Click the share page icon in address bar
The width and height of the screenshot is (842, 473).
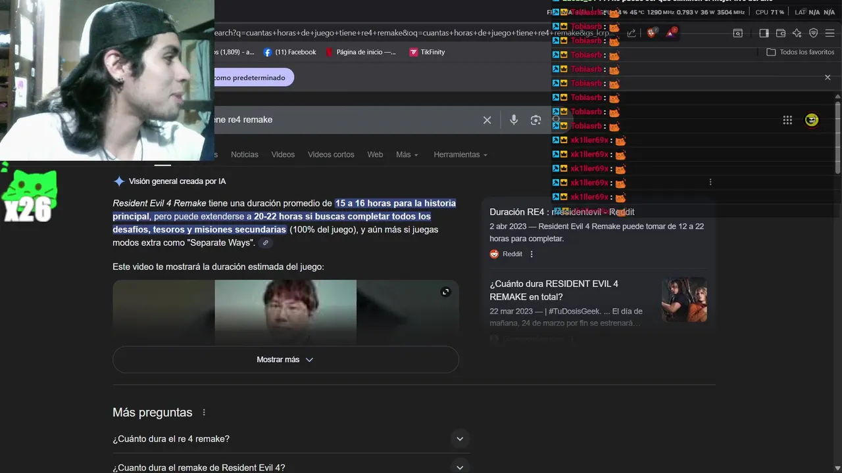click(631, 33)
